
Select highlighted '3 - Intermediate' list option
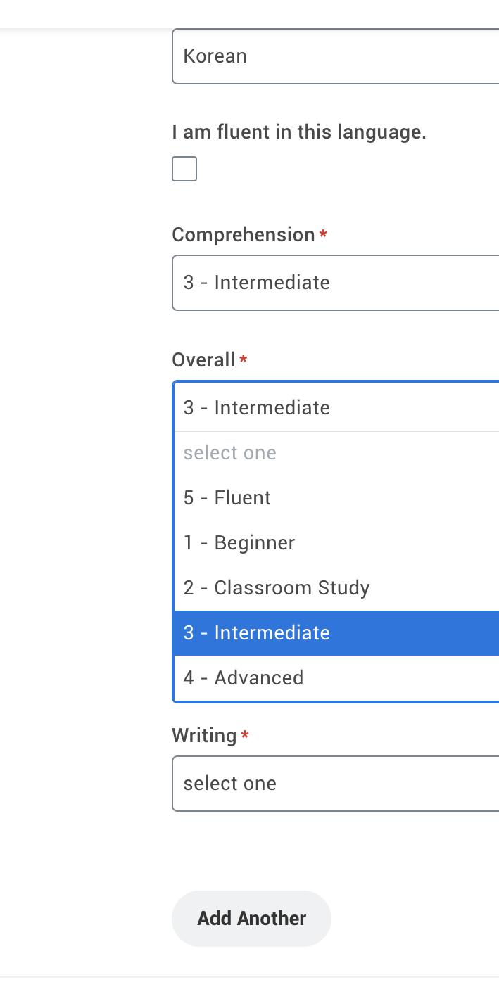point(257,633)
